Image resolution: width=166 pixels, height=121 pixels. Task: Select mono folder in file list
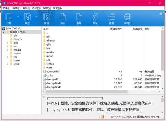point(50,56)
